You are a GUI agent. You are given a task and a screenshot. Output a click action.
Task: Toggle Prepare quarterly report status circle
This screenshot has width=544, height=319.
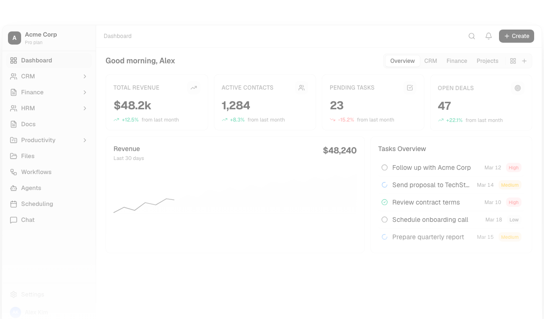(x=385, y=237)
